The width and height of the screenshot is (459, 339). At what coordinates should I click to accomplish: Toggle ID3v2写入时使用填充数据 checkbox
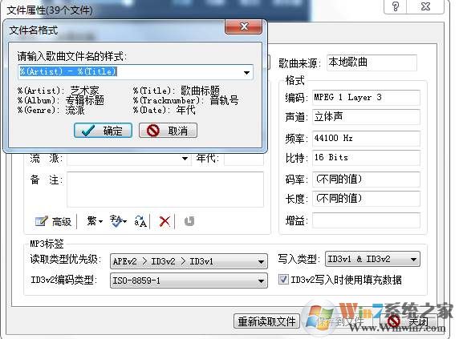coord(282,280)
